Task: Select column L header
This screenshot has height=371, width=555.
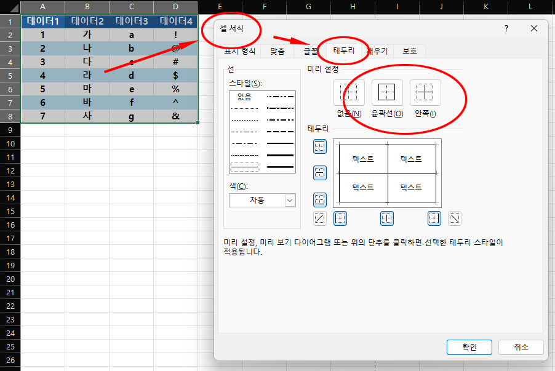Action: (530, 7)
